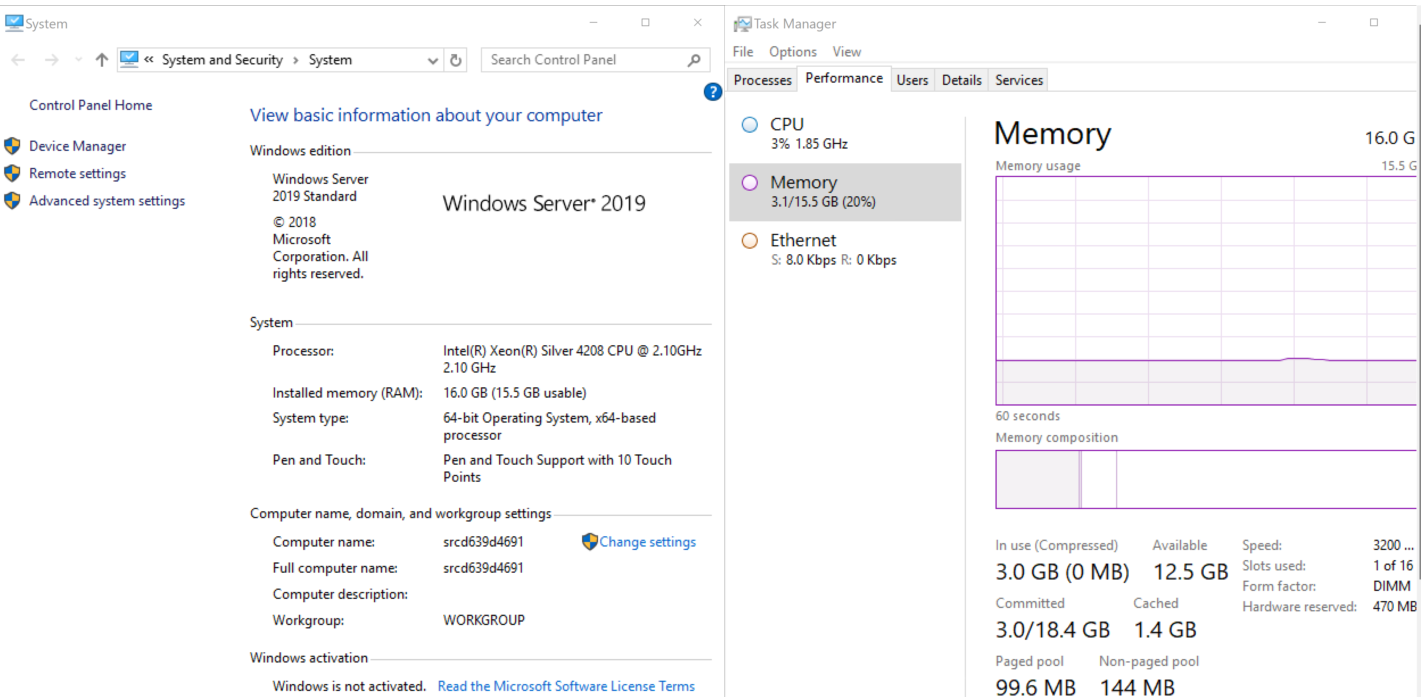Screen dimensions: 1421x697
Task: Click the '3.0/18.4 GB' Committed value
Action: 1052,630
